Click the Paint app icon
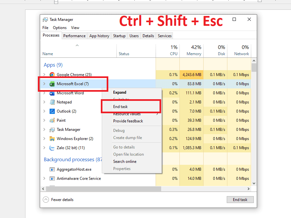The height and width of the screenshot is (218, 291). coord(52,120)
